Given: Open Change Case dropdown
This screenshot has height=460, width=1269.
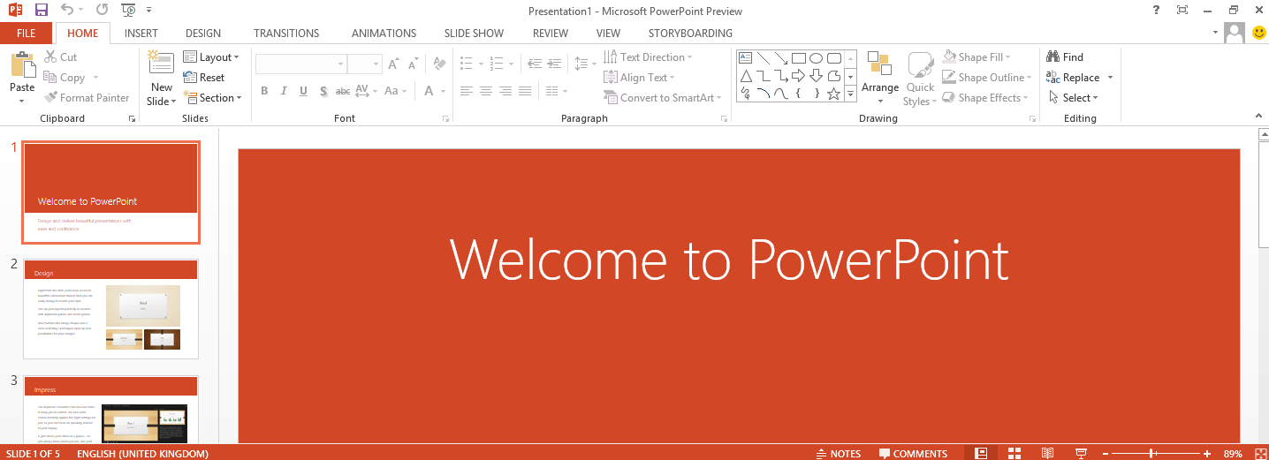Looking at the screenshot, I should pyautogui.click(x=396, y=91).
